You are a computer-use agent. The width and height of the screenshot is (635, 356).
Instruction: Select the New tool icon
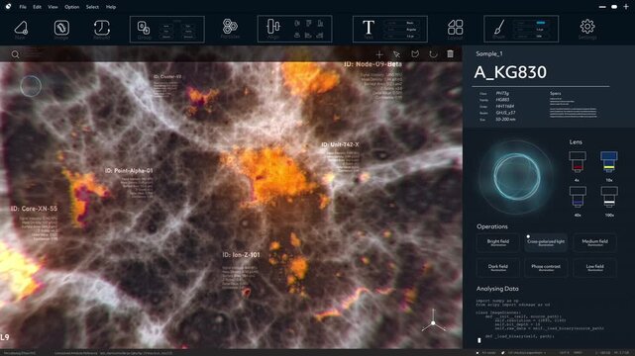(x=21, y=29)
